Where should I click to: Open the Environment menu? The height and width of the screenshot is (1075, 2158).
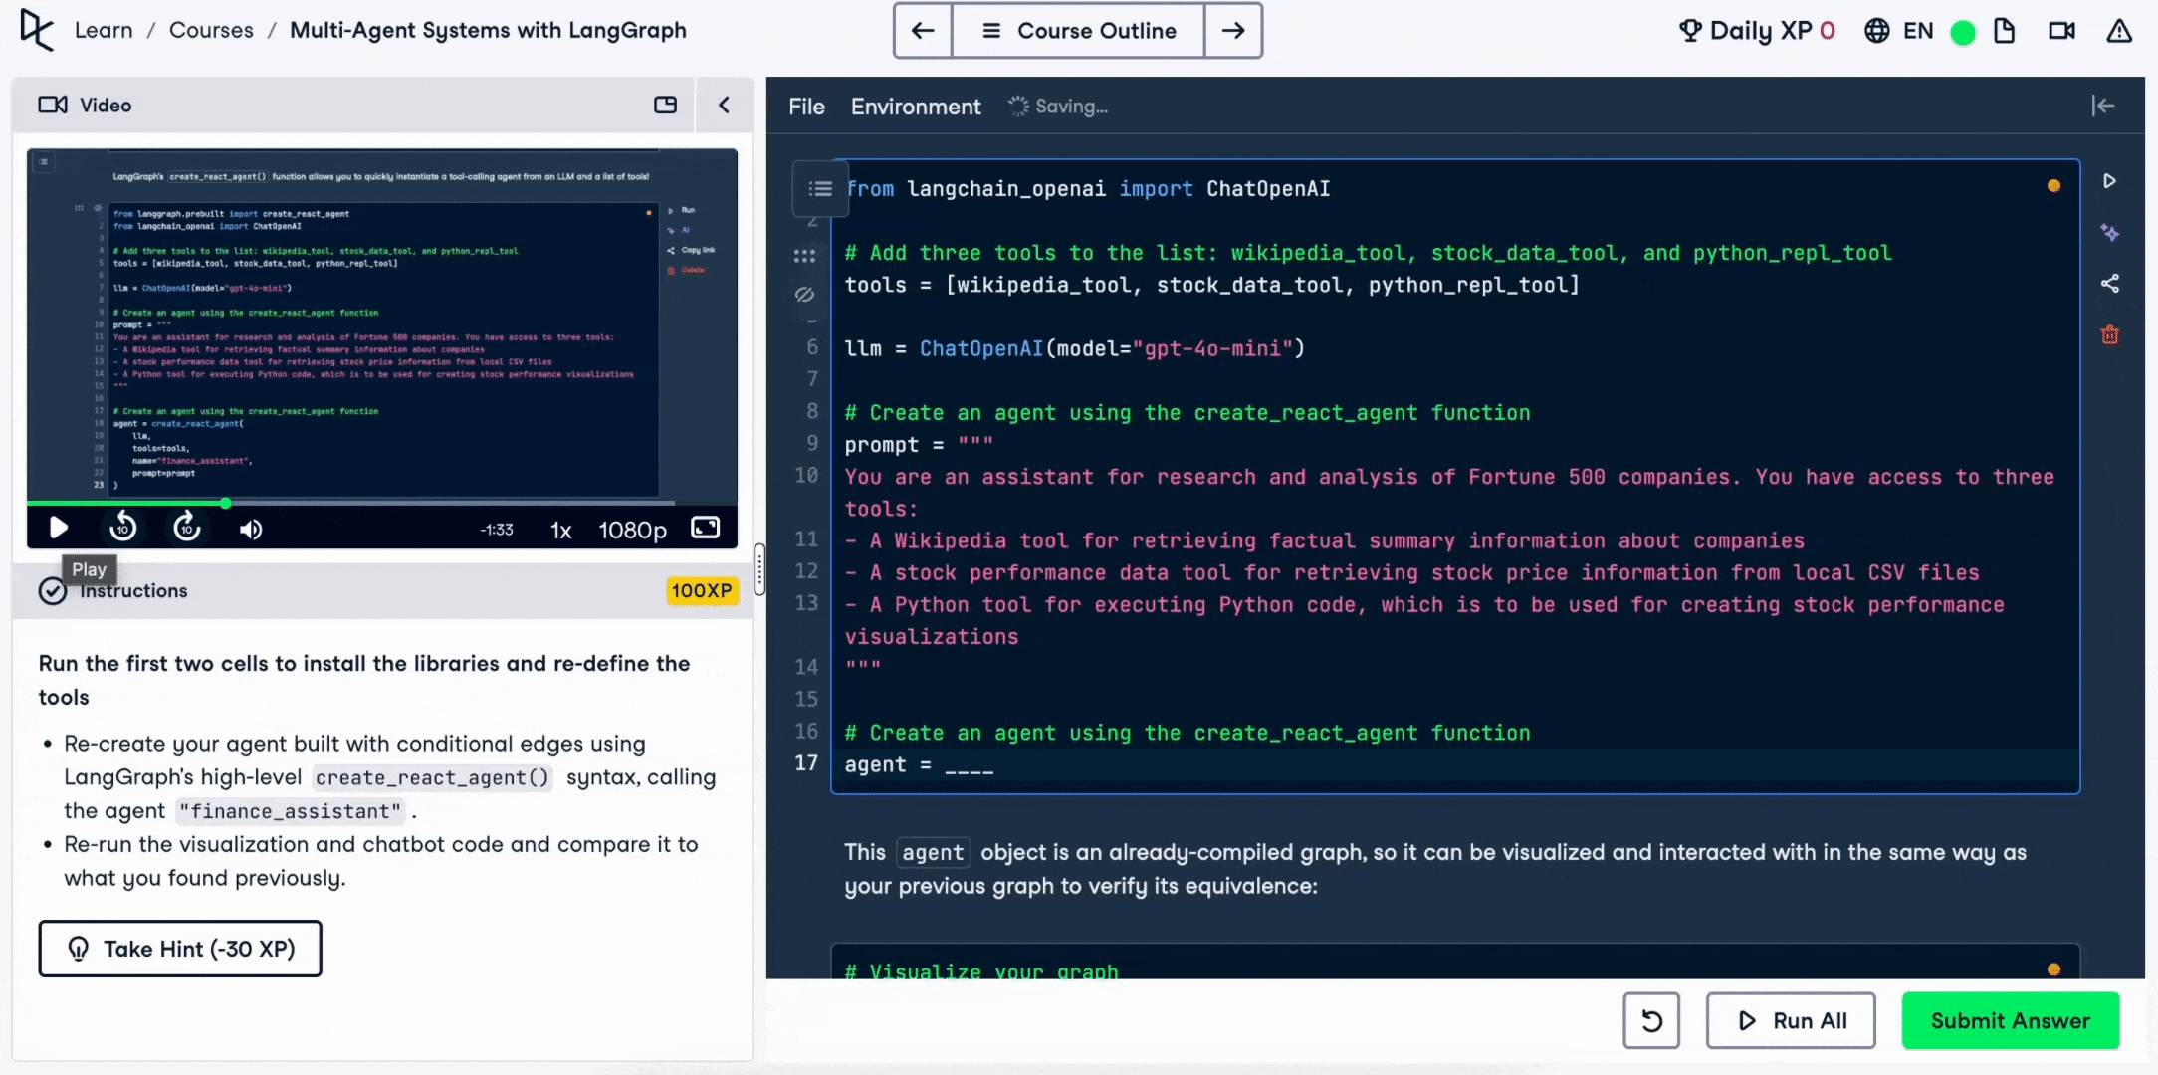click(x=915, y=107)
